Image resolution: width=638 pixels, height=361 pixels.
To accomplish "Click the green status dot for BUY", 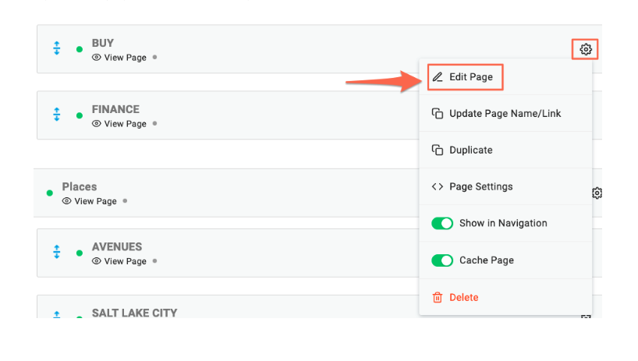I will point(80,49).
